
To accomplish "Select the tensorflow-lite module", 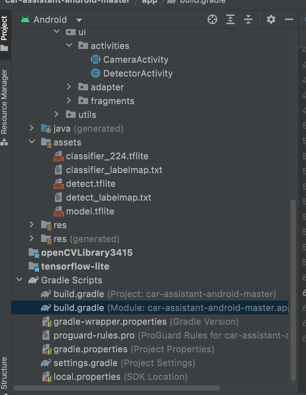I will (x=75, y=266).
